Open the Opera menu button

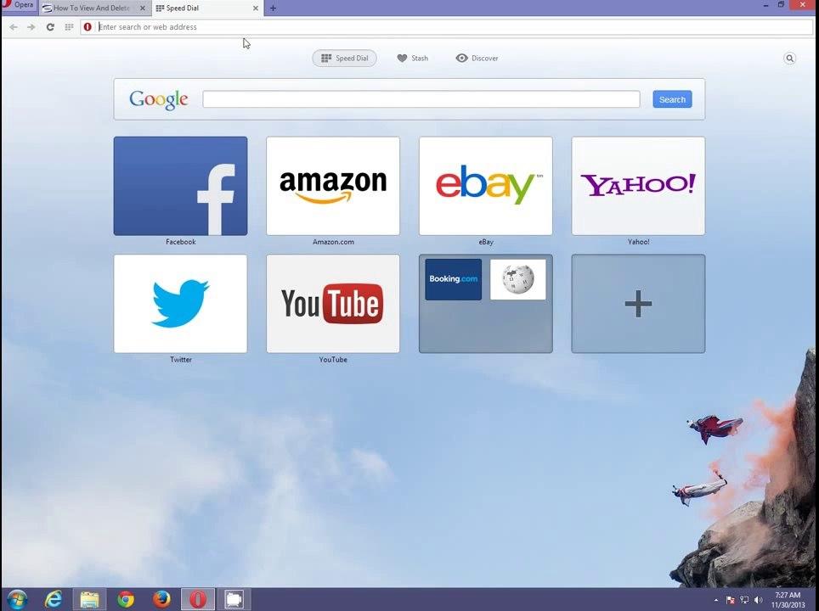(20, 6)
